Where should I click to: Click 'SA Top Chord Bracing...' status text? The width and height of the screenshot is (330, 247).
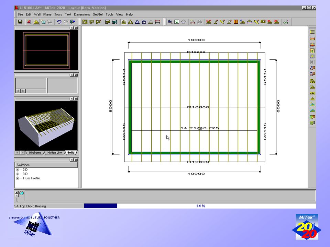31,206
